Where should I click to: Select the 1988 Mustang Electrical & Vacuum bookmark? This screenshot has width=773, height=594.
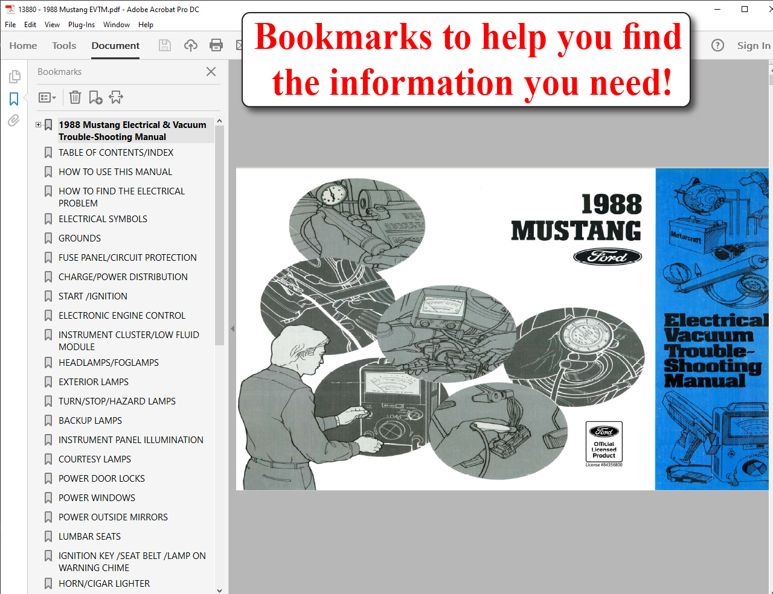(x=132, y=130)
